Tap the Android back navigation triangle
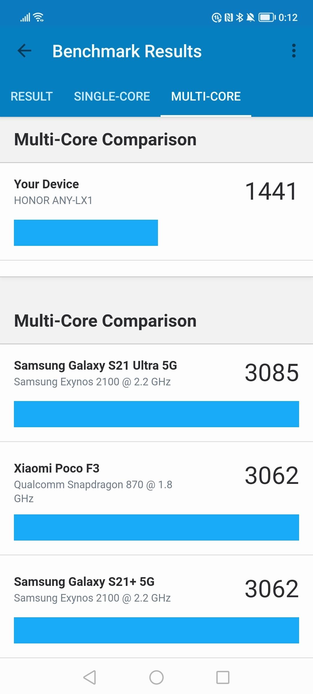 coord(90,677)
